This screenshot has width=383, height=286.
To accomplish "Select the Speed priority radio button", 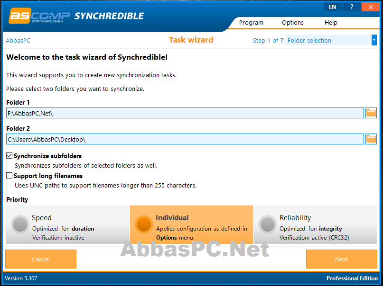I will (x=20, y=224).
